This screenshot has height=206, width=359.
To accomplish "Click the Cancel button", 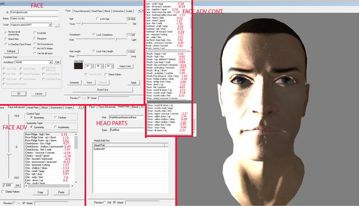I will click(x=39, y=93).
